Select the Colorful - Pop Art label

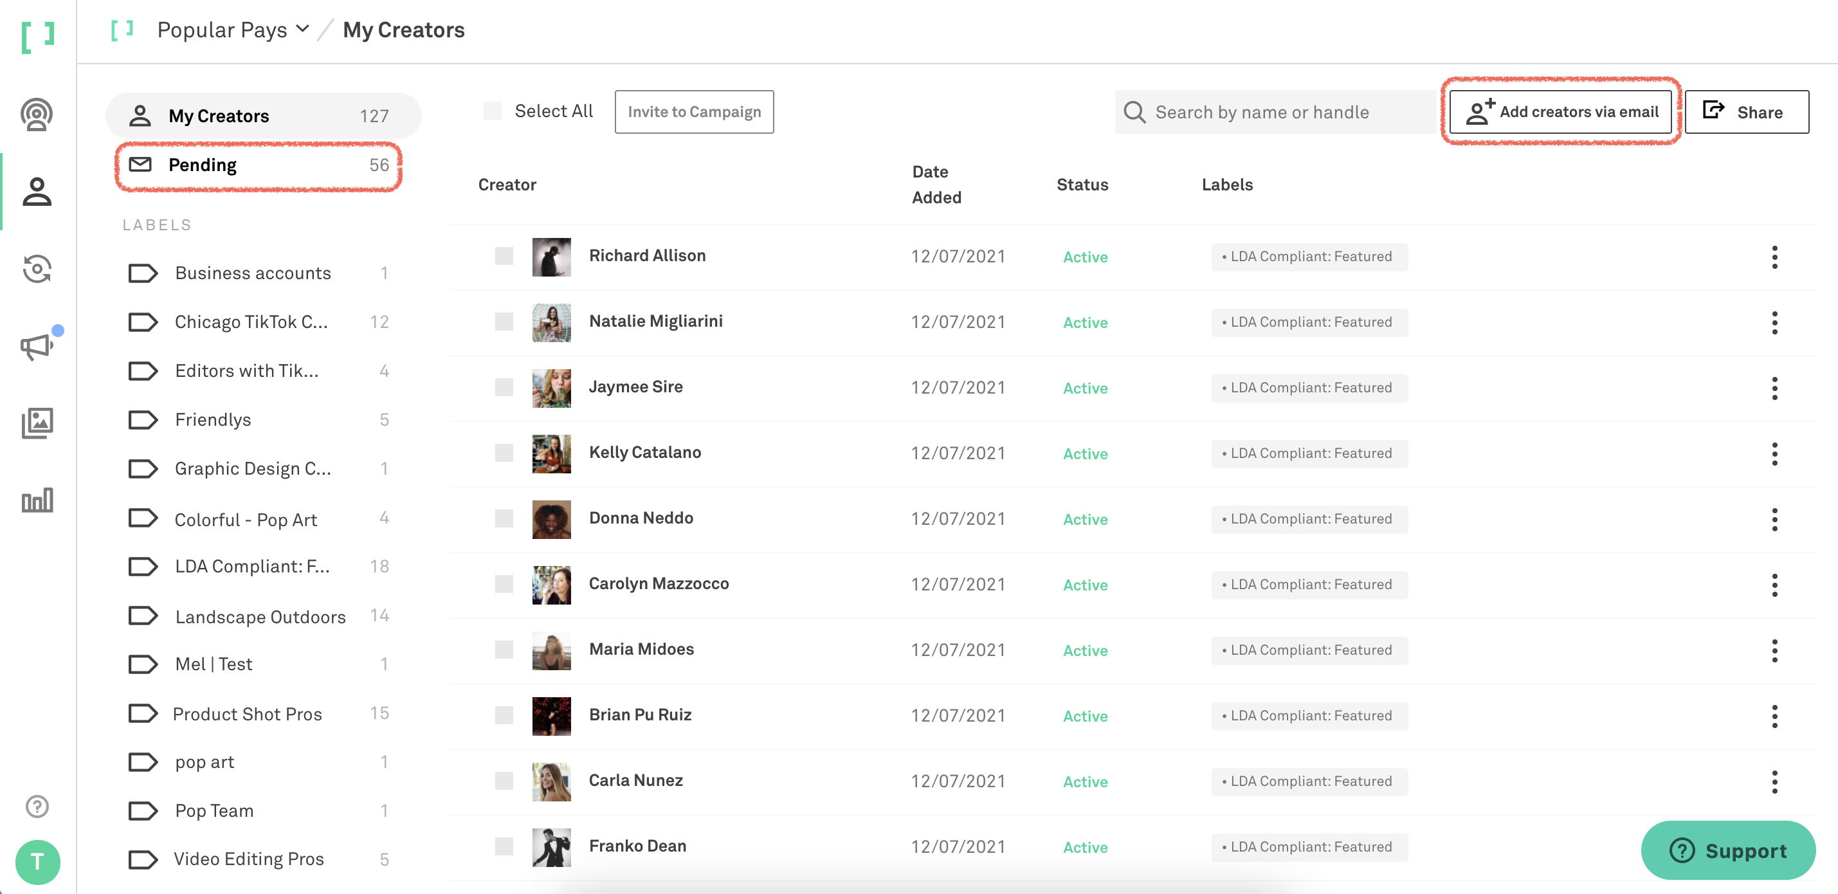point(246,518)
